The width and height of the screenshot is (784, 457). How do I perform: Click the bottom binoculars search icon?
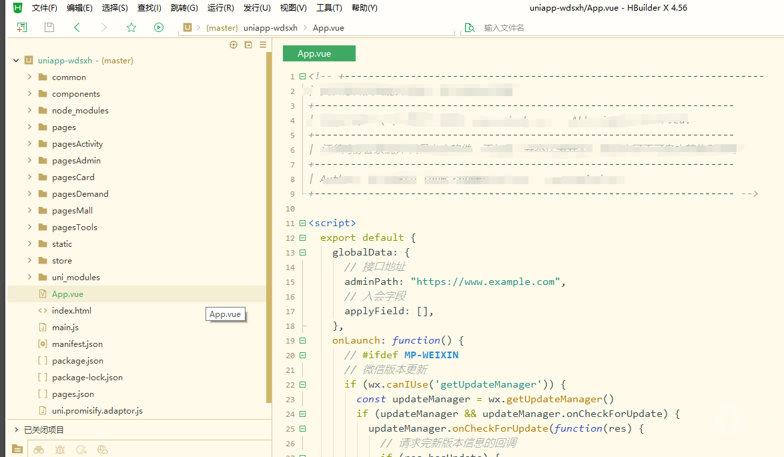pos(39,450)
